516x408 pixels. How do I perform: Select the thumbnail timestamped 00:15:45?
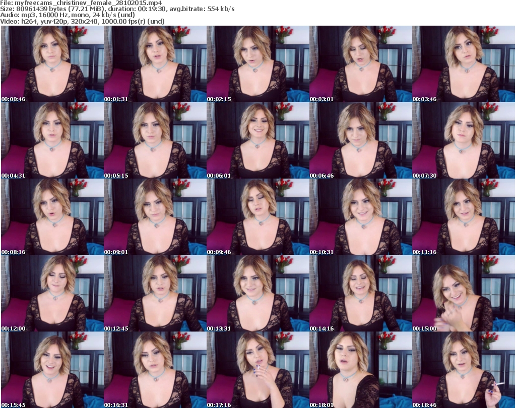tap(52, 370)
